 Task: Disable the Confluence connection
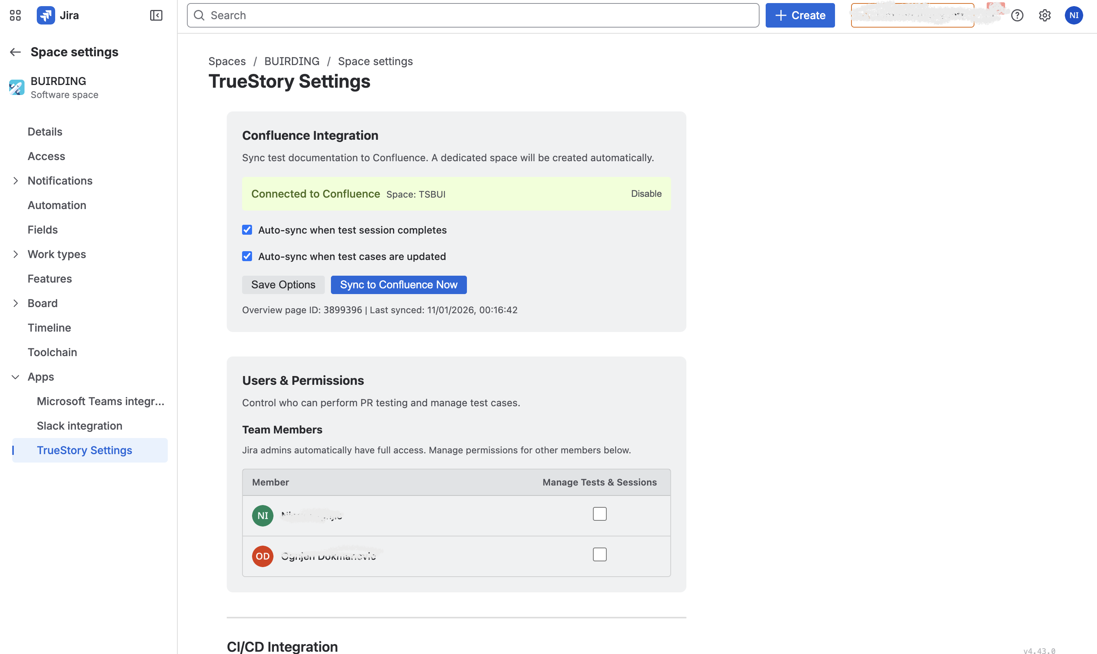tap(647, 193)
